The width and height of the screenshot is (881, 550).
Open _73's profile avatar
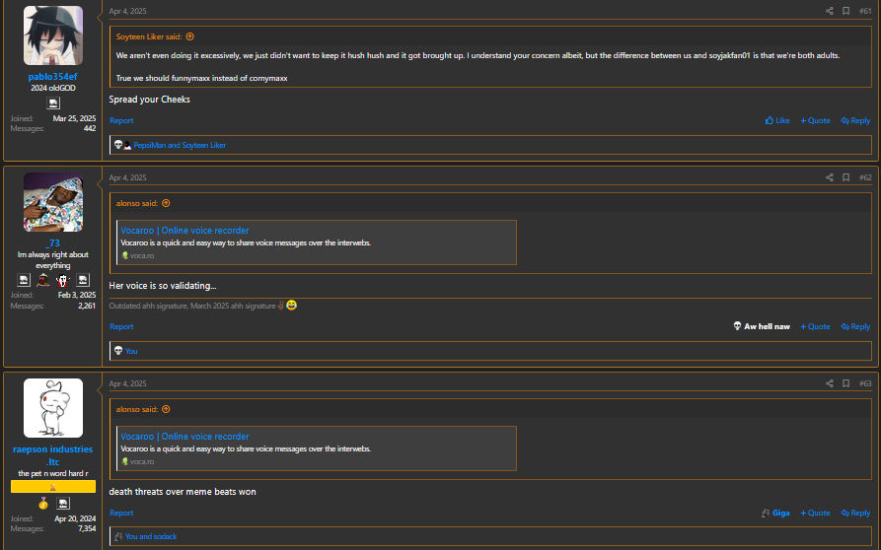pyautogui.click(x=53, y=202)
